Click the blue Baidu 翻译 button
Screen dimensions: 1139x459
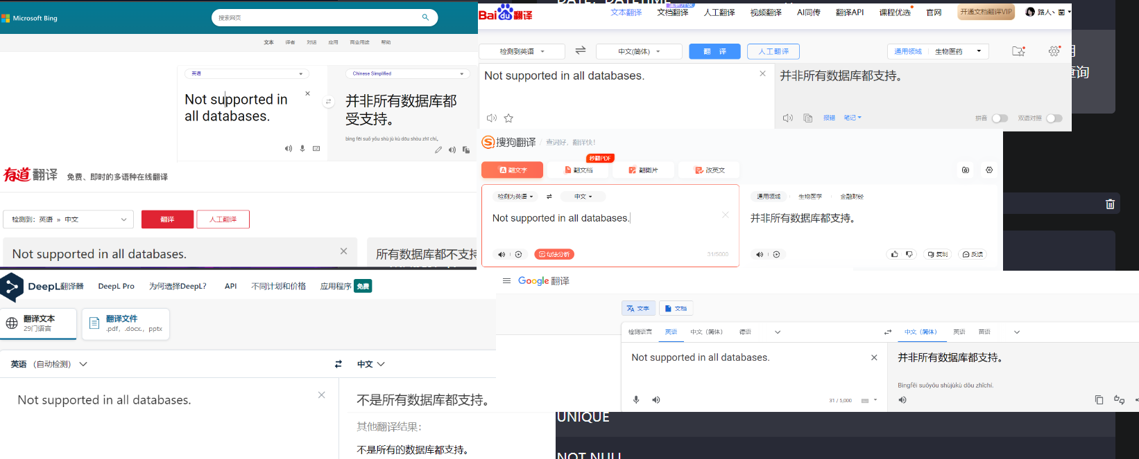[714, 51]
